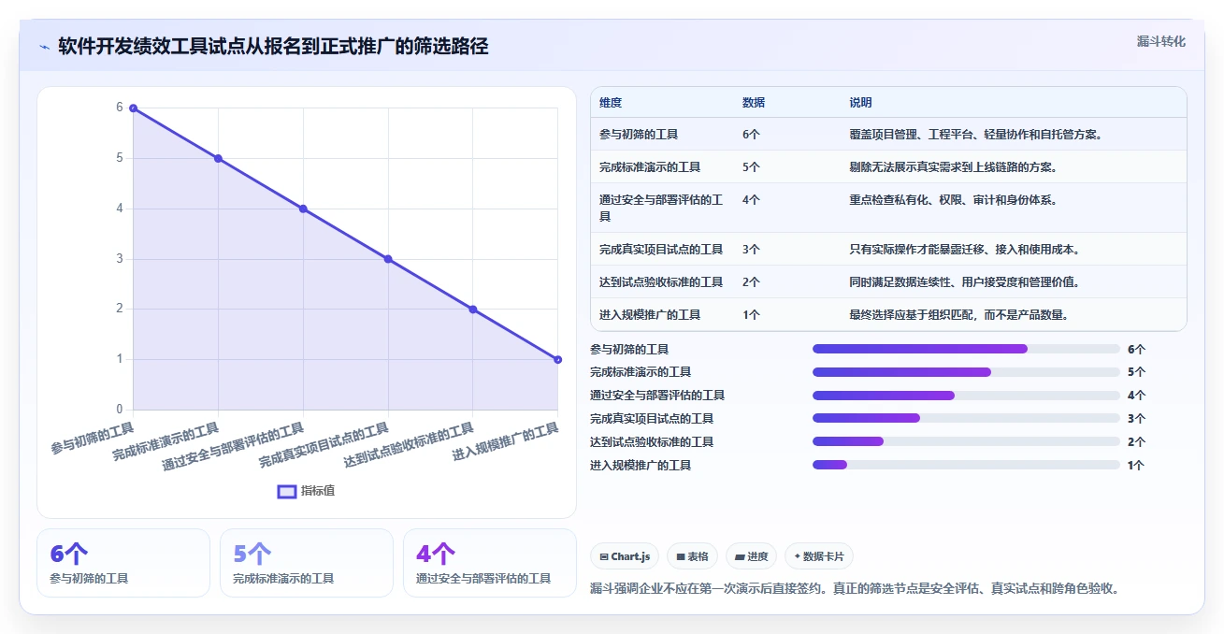Click the description 最终选择应基于组织匹配 in the table
This screenshot has width=1224, height=634.
coord(959,315)
